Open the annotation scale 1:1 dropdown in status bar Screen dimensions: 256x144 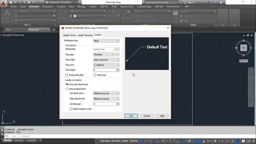(209, 141)
